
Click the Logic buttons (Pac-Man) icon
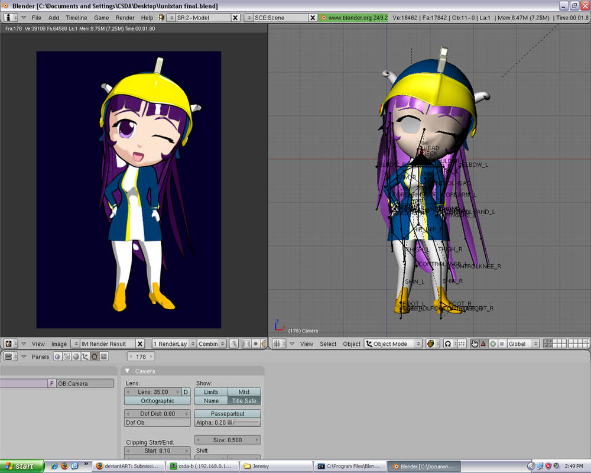(x=57, y=357)
